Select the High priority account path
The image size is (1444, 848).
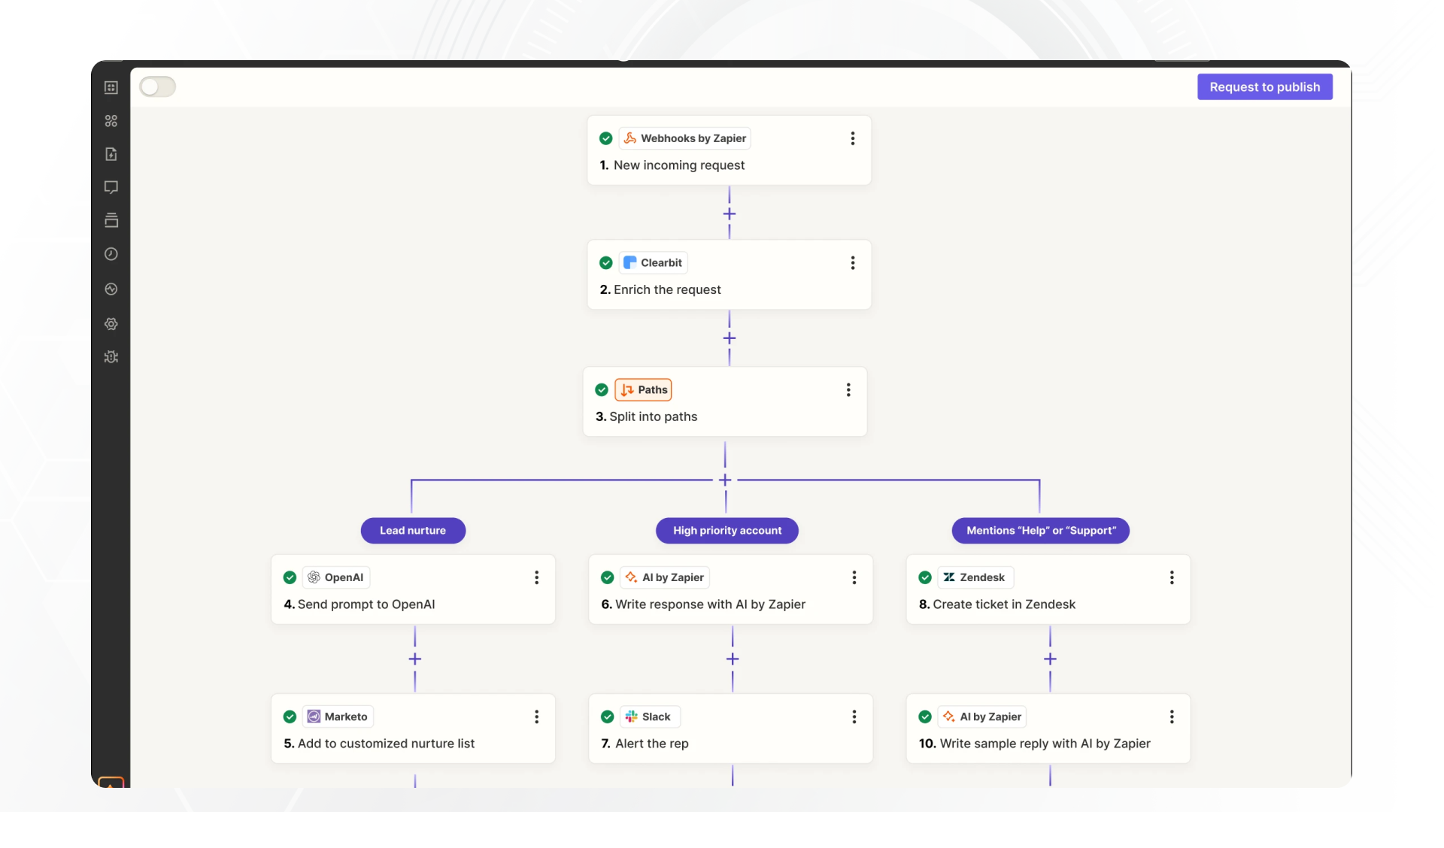click(x=727, y=530)
